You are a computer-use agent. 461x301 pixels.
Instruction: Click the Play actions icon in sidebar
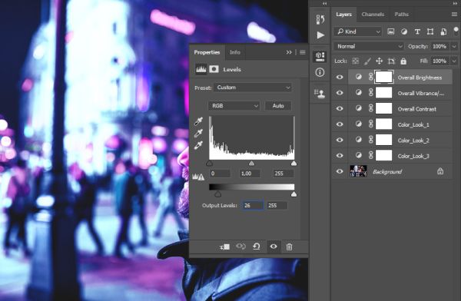[x=320, y=35]
